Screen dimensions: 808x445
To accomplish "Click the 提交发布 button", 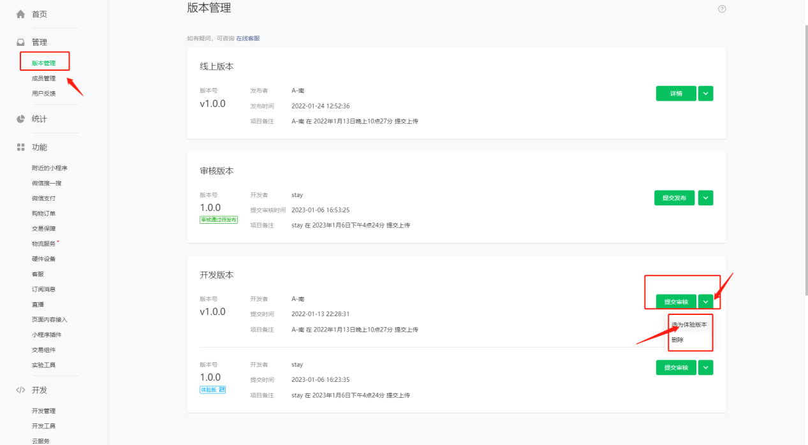I will 675,198.
